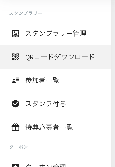The height and width of the screenshot is (167, 115).
Task: Click empty space in highlighted QR row
Action: tap(103, 57)
